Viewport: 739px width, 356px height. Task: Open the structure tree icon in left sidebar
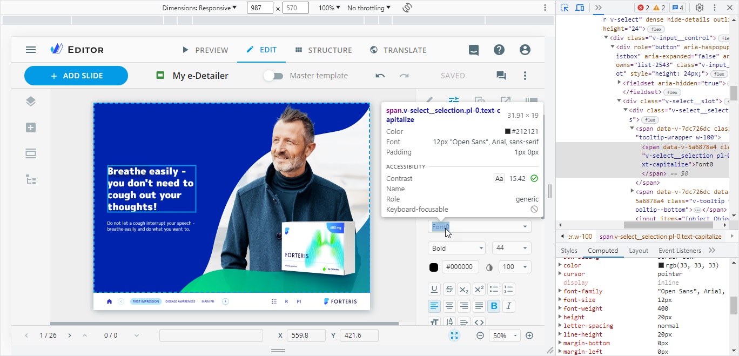coord(31,179)
